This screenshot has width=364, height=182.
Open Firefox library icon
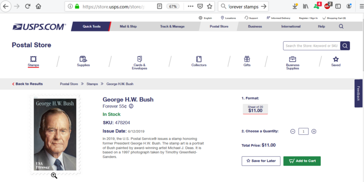point(305,6)
